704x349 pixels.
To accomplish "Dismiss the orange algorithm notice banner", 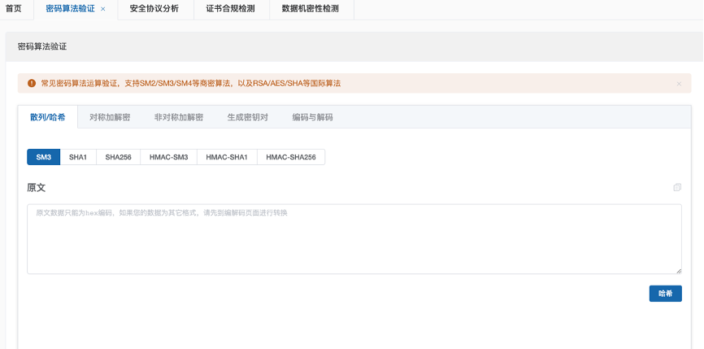I will coord(679,84).
